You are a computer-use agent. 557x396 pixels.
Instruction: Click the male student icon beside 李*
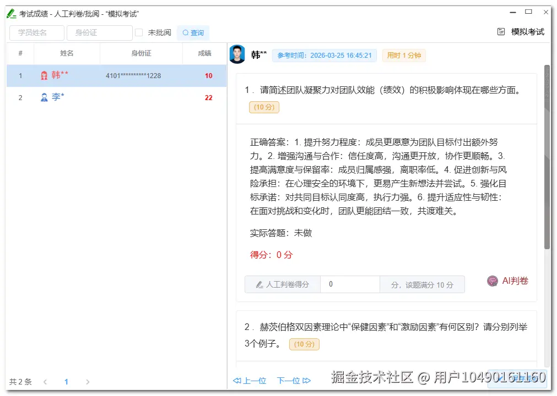coord(44,97)
